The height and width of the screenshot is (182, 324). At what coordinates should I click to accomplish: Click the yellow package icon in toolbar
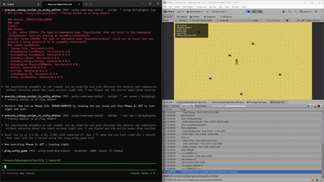(x=207, y=12)
